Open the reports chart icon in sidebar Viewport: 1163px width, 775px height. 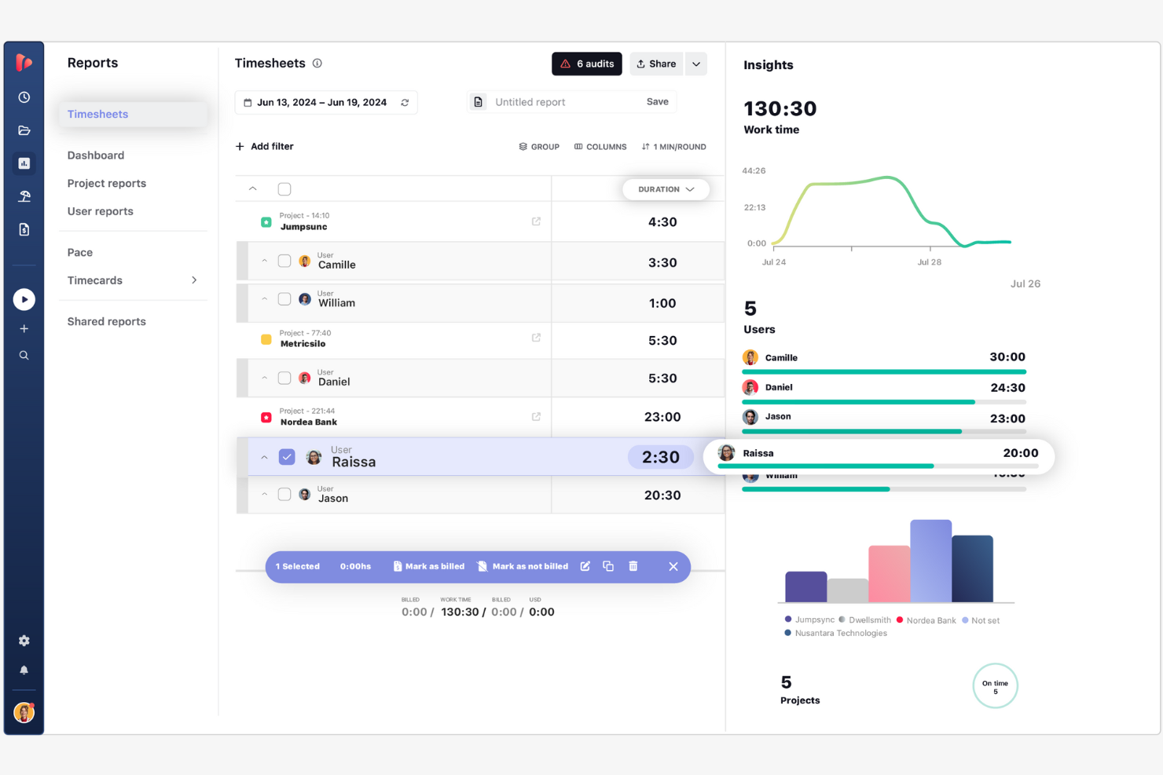click(x=24, y=163)
